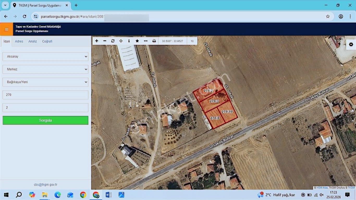Open the Windows Start menu
356x200 pixels.
click(x=6, y=195)
